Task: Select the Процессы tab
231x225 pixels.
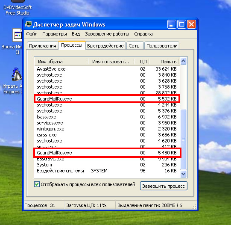Action: pos(72,45)
